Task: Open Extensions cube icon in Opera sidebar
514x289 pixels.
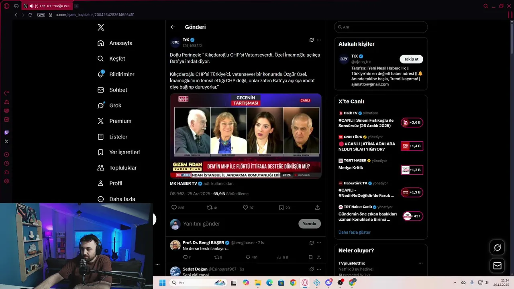Action: (x=6, y=172)
